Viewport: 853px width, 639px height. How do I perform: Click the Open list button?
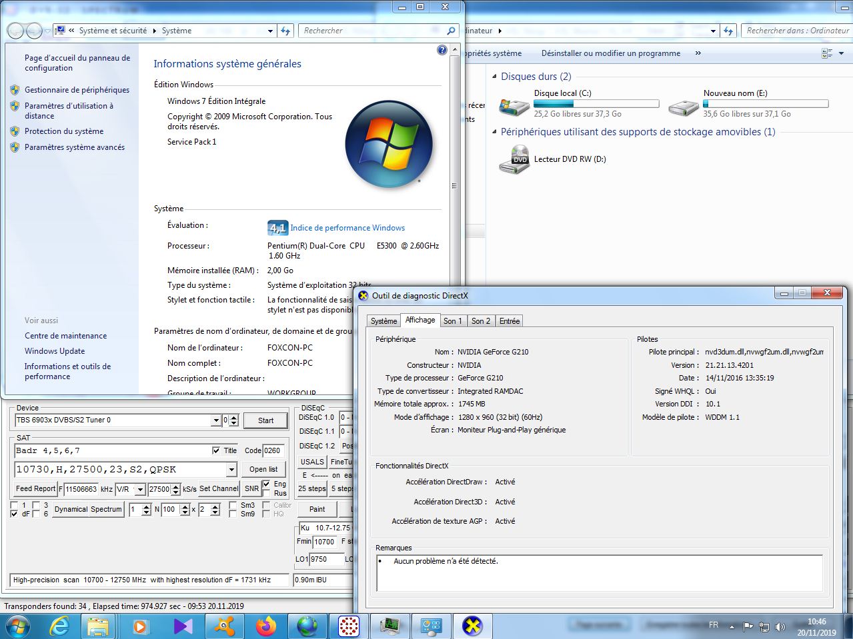(x=263, y=469)
